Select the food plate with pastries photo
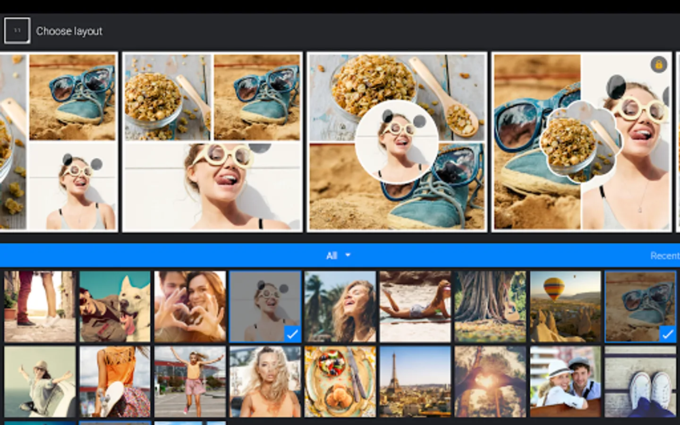 click(340, 382)
